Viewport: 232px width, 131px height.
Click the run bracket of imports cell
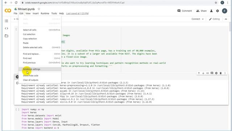click(x=17, y=110)
